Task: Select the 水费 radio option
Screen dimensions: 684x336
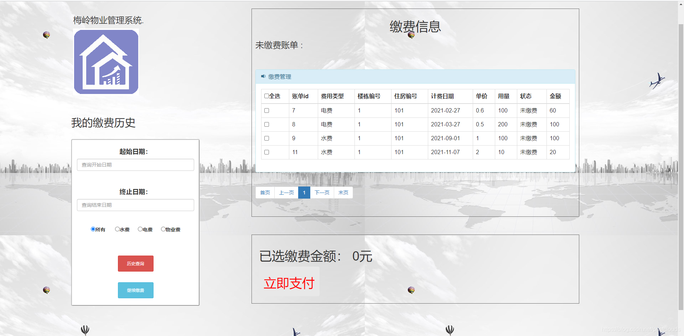Action: [117, 229]
